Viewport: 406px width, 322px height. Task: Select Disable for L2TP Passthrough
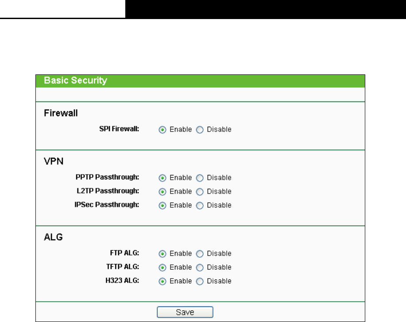200,192
